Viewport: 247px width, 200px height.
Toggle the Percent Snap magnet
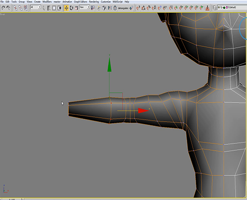pyautogui.click(x=149, y=8)
